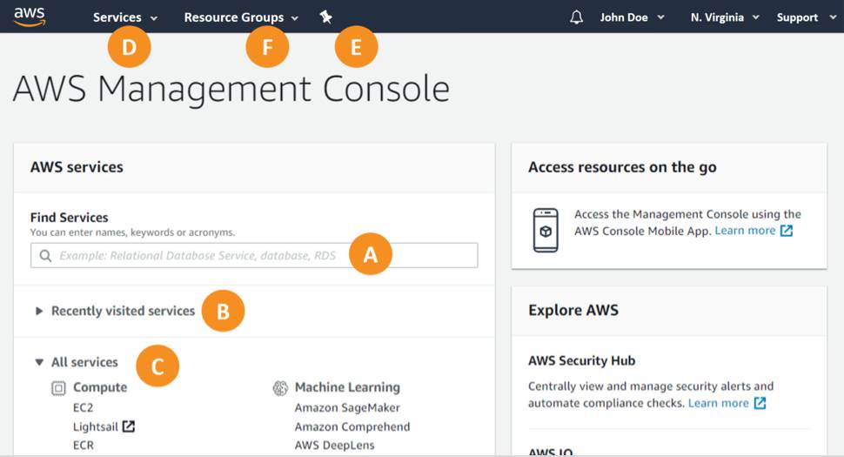
Task: Open the ECR service link
Action: [84, 445]
